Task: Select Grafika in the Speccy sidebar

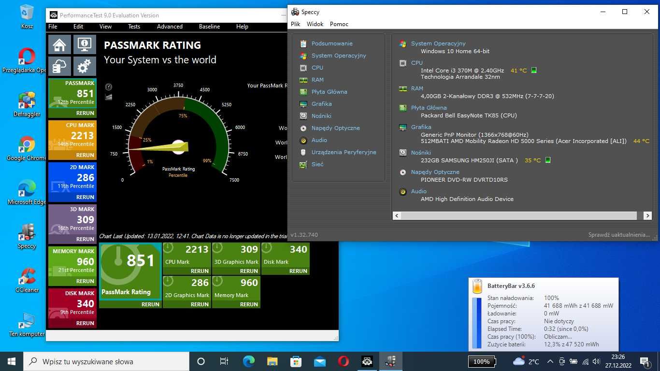Action: tap(321, 104)
